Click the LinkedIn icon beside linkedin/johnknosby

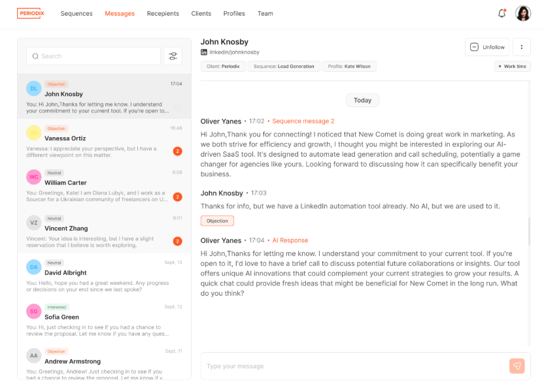click(x=204, y=52)
